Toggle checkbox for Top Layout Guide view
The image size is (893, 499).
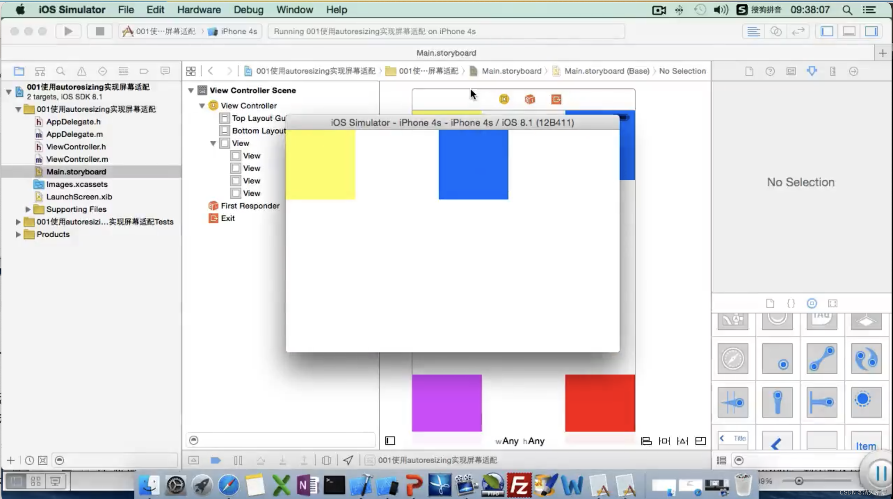[224, 118]
